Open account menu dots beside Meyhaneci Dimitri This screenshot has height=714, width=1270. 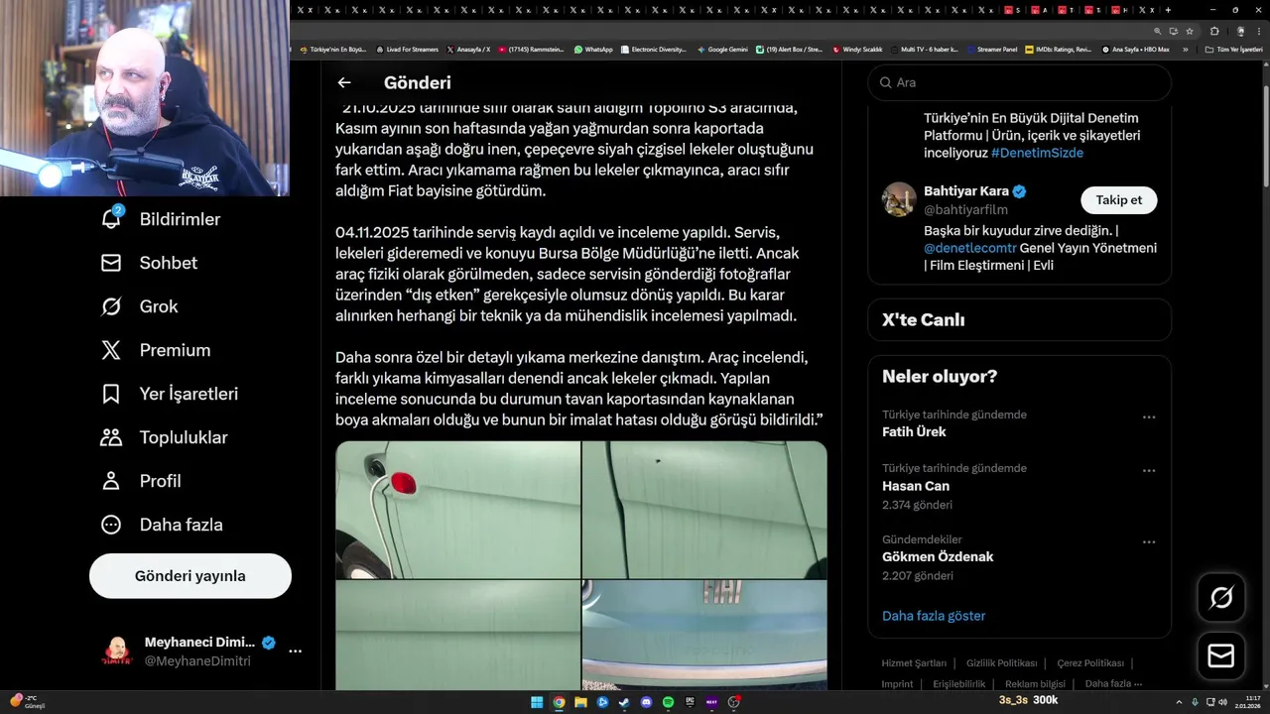295,652
